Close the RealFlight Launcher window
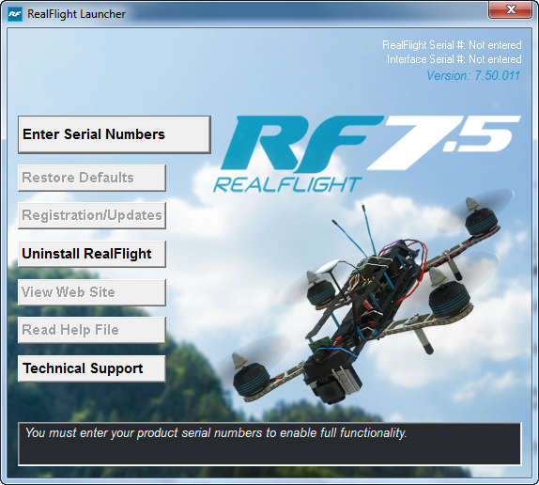The image size is (539, 485). 511,9
